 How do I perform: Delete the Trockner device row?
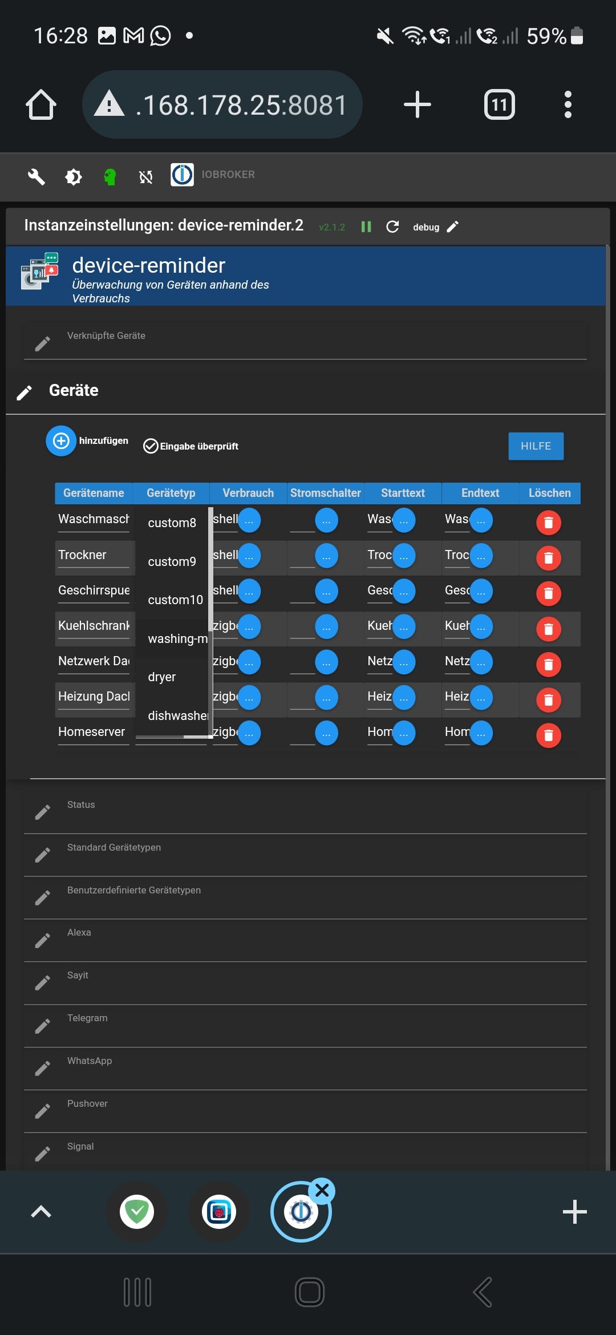pos(549,558)
